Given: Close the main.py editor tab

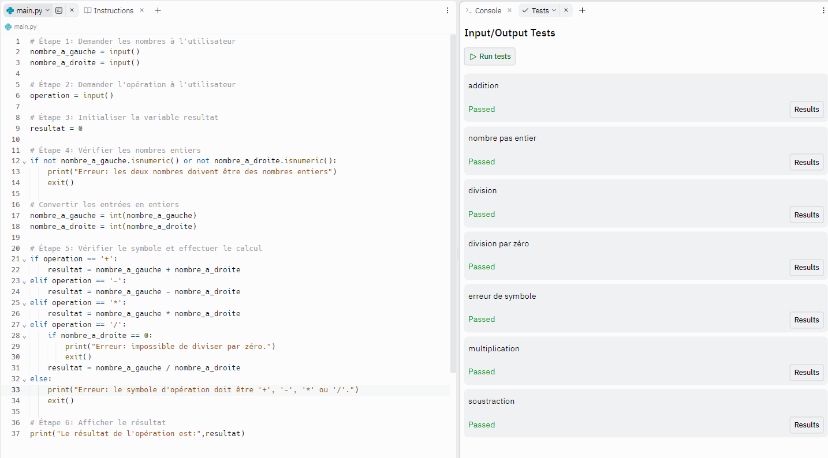Looking at the screenshot, I should (72, 10).
